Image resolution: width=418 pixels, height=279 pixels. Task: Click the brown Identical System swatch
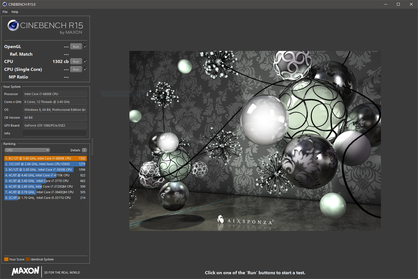(28, 259)
